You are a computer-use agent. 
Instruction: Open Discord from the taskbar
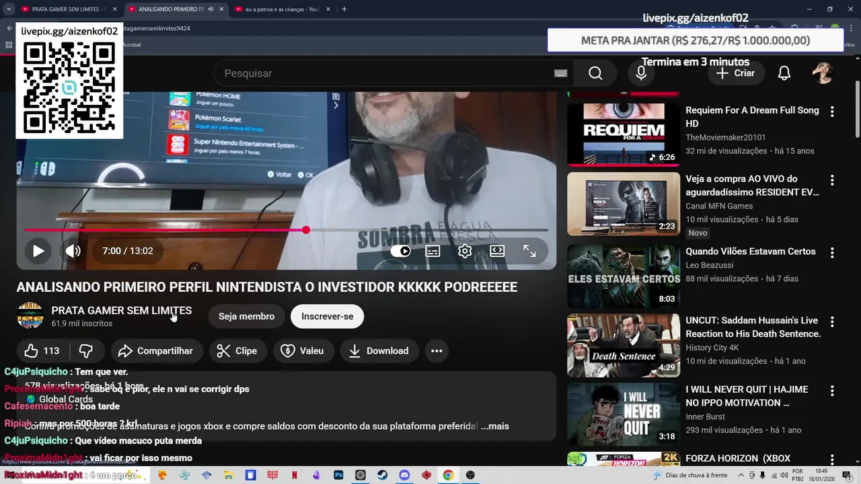click(404, 475)
